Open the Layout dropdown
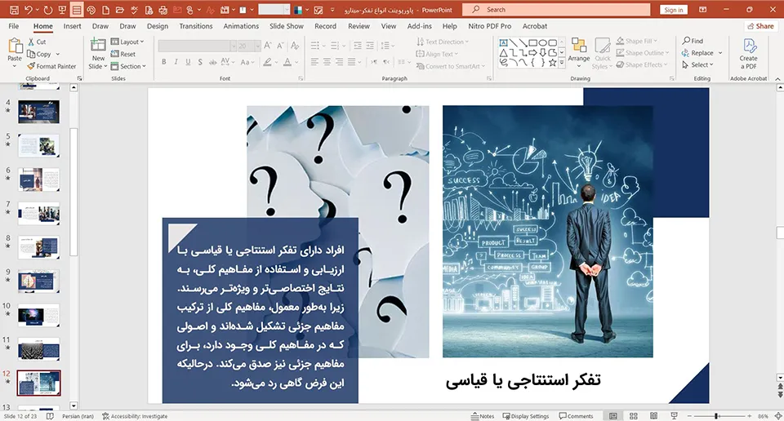Viewport: 784px width, 421px height. click(127, 42)
